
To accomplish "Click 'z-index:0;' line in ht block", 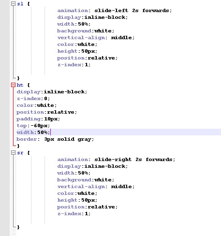I will tap(33, 99).
